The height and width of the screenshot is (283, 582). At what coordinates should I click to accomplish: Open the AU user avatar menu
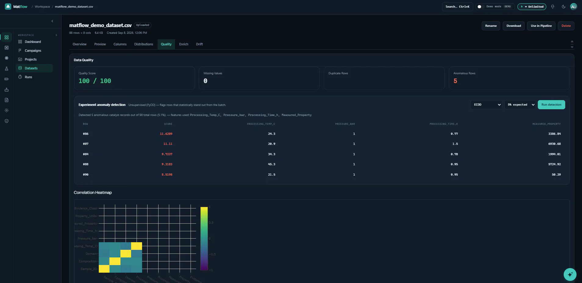point(573,7)
